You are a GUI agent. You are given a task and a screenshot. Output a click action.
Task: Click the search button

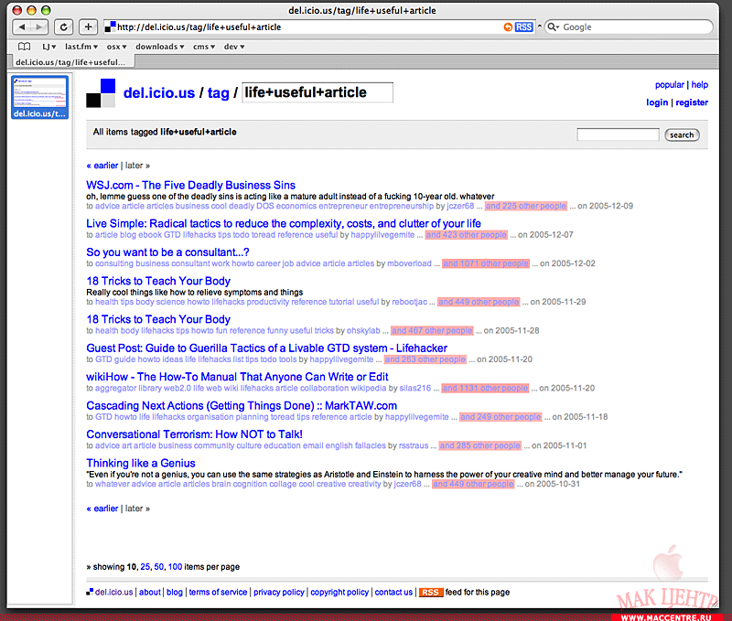(x=682, y=134)
